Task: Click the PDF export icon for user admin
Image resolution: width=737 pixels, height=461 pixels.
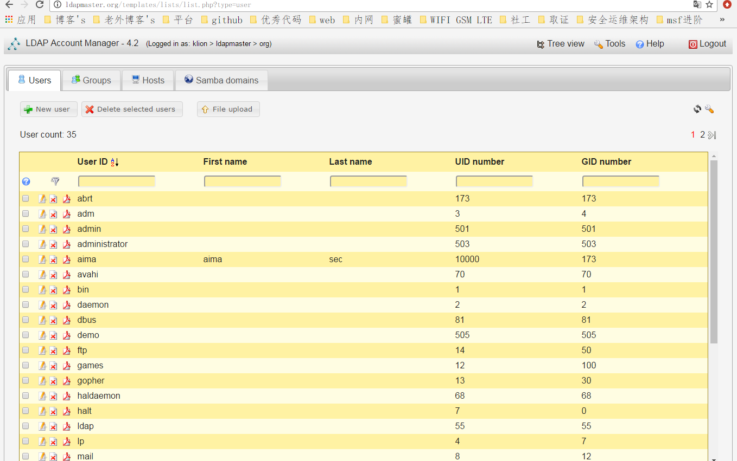Action: point(67,229)
